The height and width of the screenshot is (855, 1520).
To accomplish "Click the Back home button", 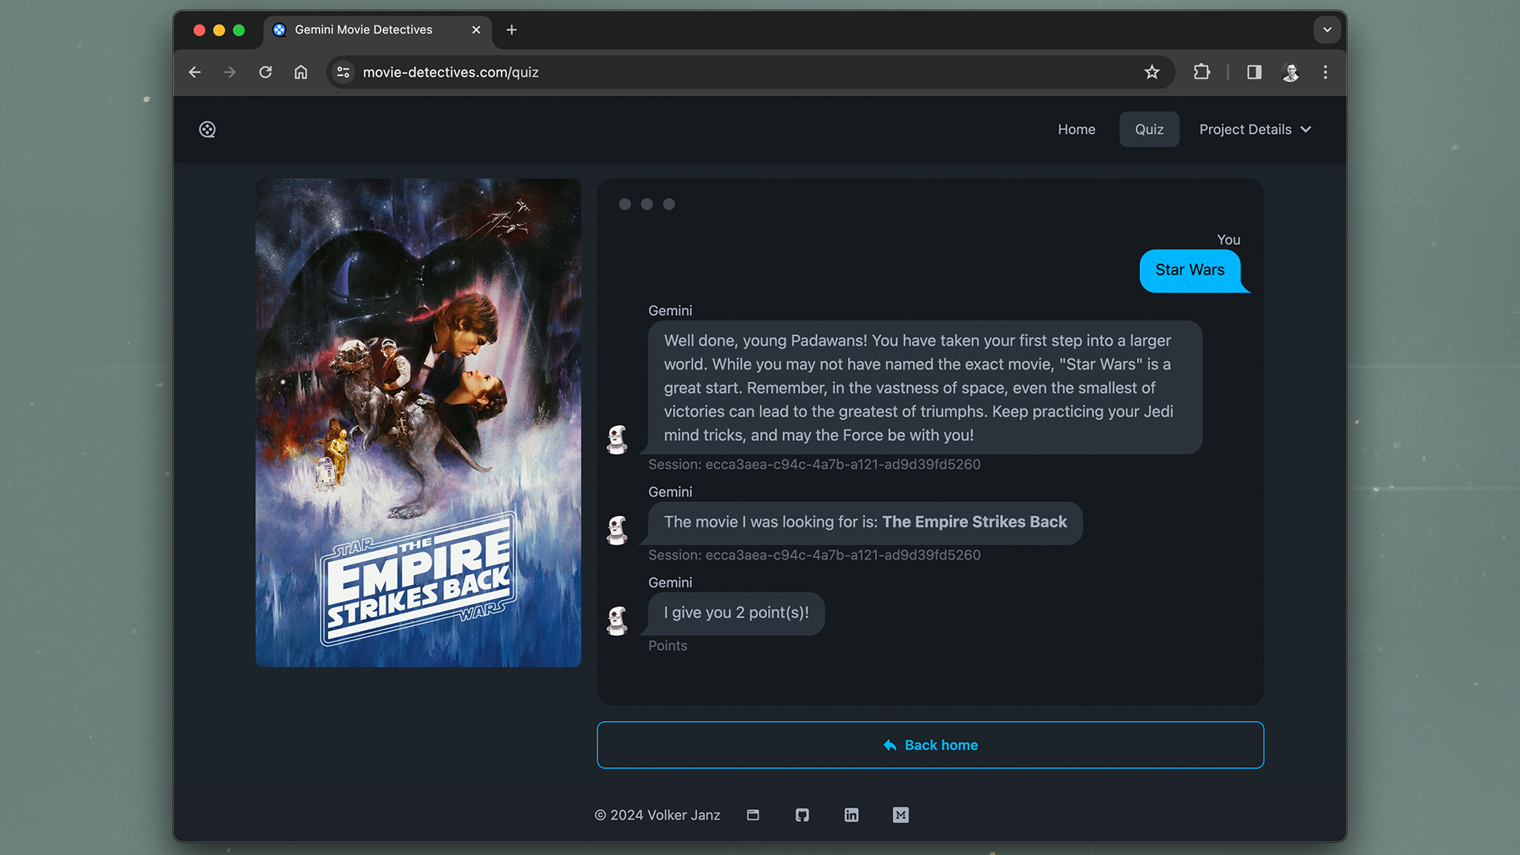I will tap(929, 745).
